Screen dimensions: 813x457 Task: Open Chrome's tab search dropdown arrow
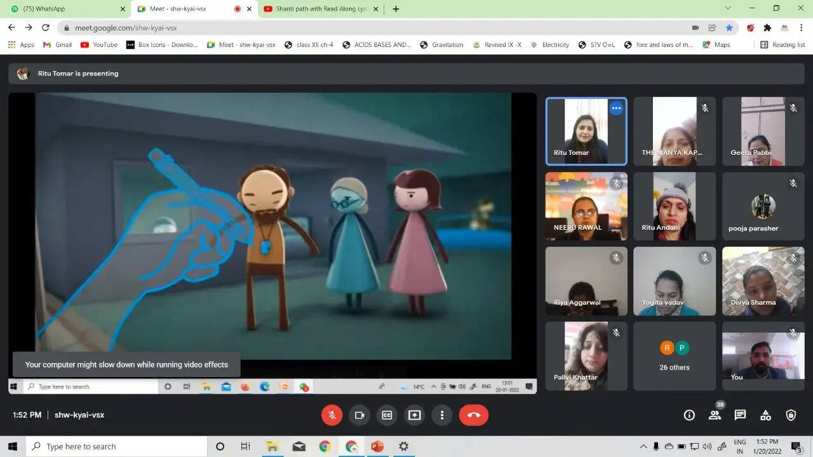(x=728, y=8)
